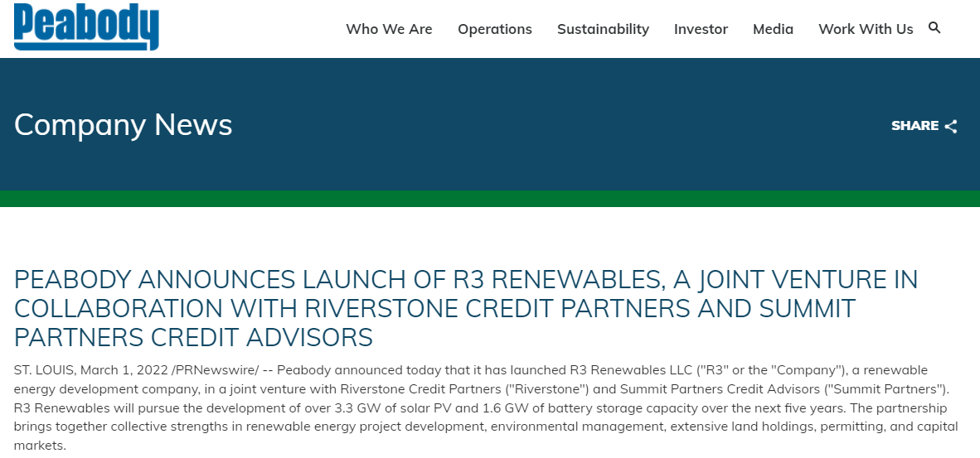Click the 'ST. LOUIS, March 1, 2022' dateline text
The image size is (980, 458).
click(91, 370)
